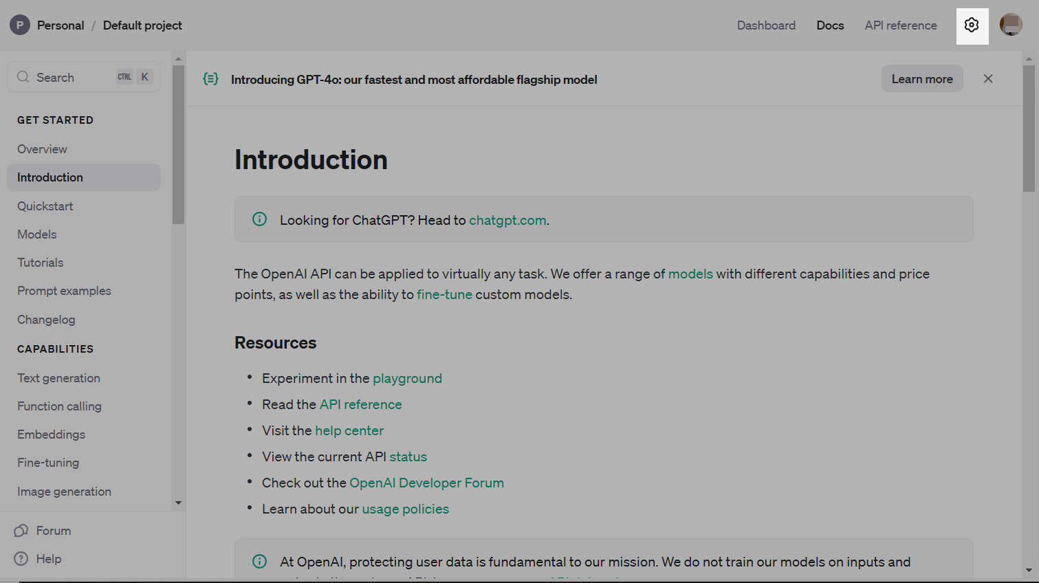Click the Personal workspace P icon
This screenshot has height=583, width=1039.
point(19,25)
